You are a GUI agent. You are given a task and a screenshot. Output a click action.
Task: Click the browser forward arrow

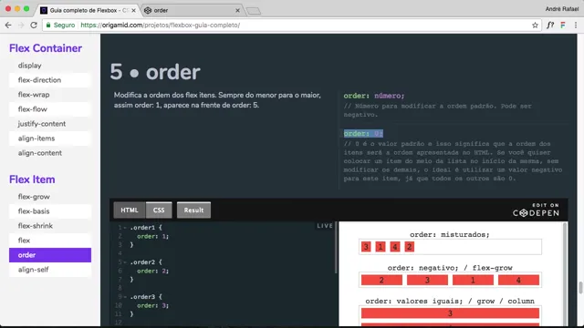[x=21, y=25]
